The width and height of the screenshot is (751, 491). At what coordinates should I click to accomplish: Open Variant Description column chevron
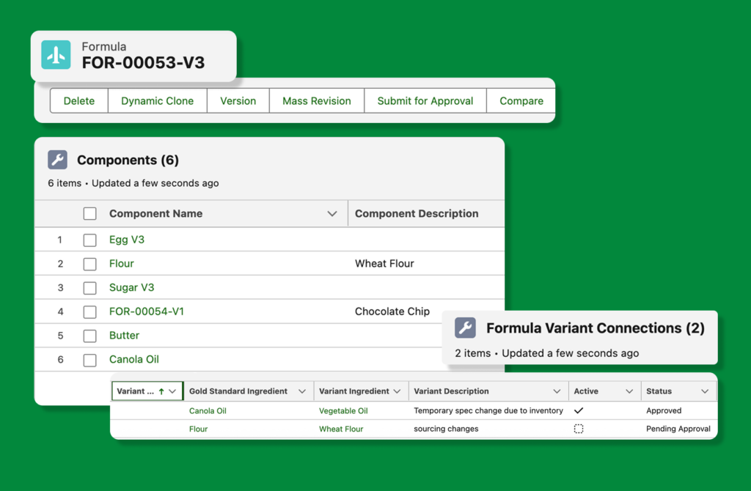click(557, 391)
